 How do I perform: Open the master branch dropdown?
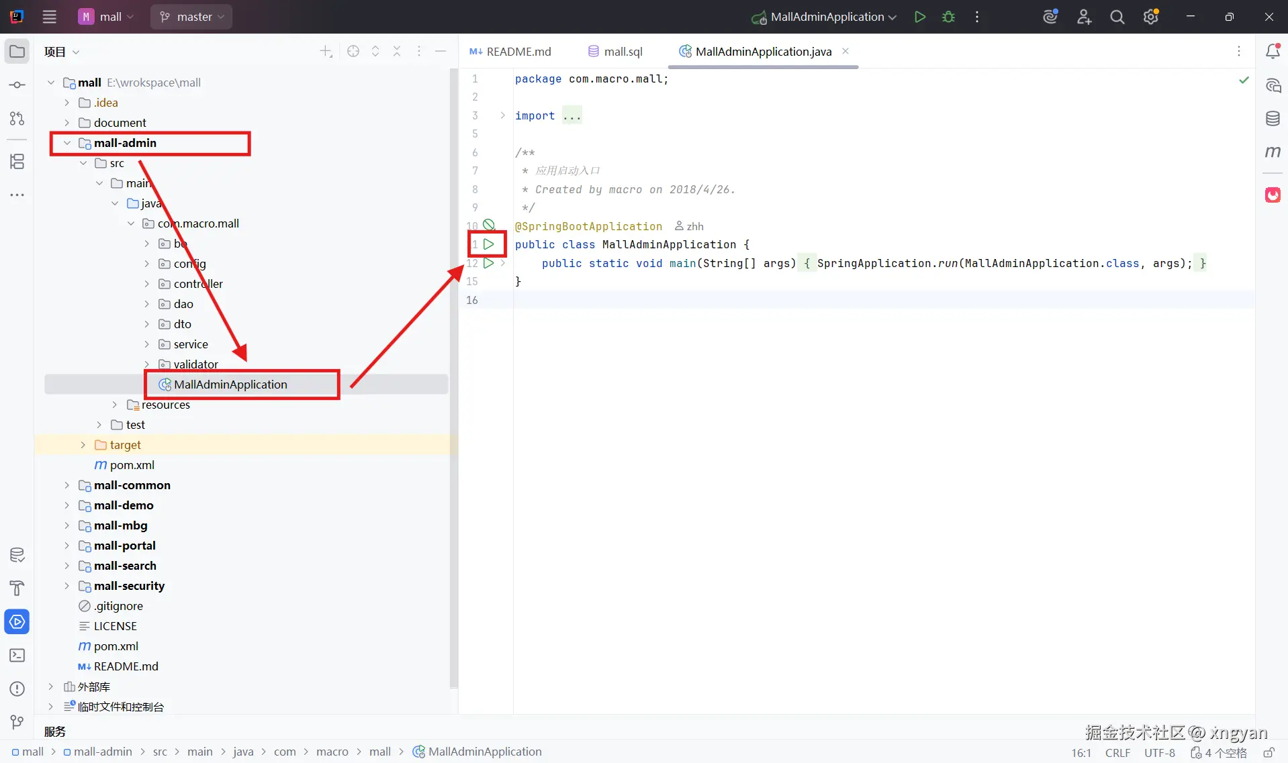click(x=191, y=17)
